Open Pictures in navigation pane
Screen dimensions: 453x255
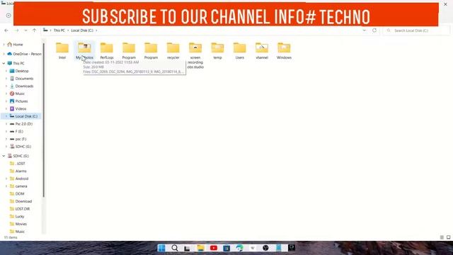(21, 101)
